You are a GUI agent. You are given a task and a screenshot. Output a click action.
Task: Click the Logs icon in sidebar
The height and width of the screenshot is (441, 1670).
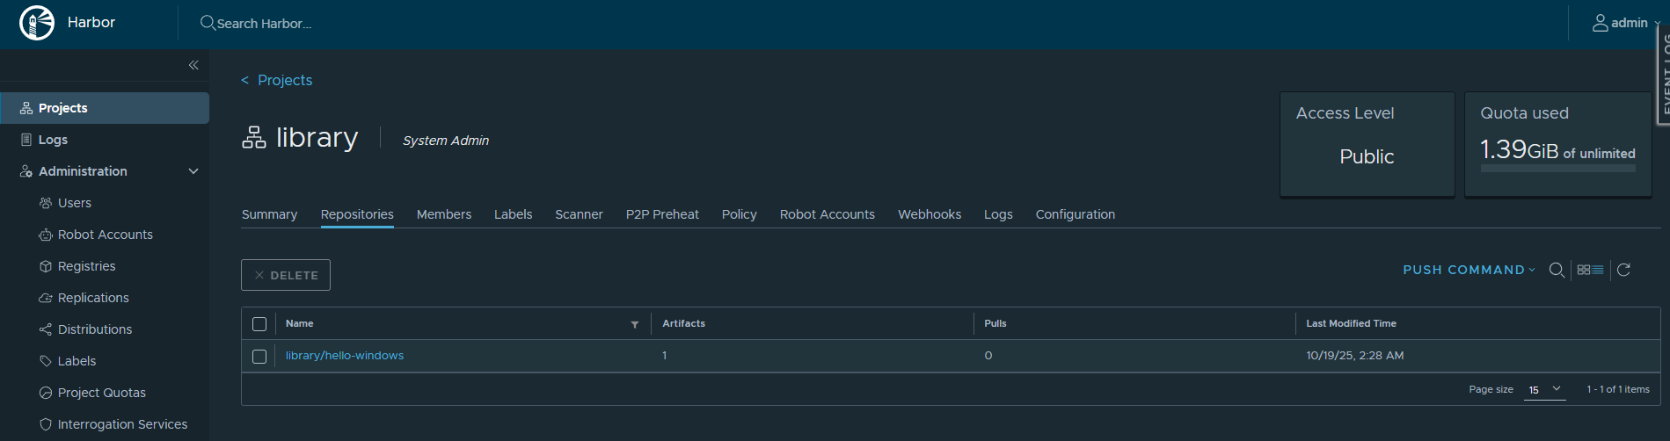26,140
